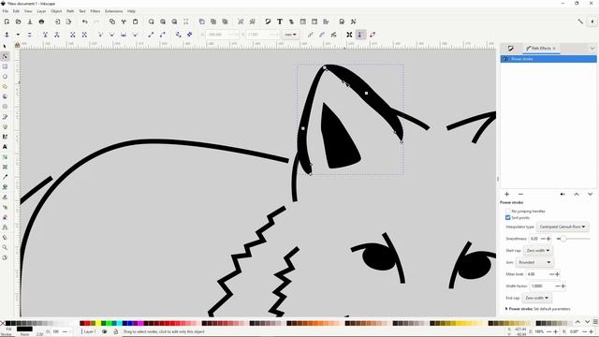Open the mm units dropdown
Screen dimensions: 599x337
[291, 35]
